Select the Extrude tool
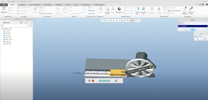 click(x=91, y=11)
